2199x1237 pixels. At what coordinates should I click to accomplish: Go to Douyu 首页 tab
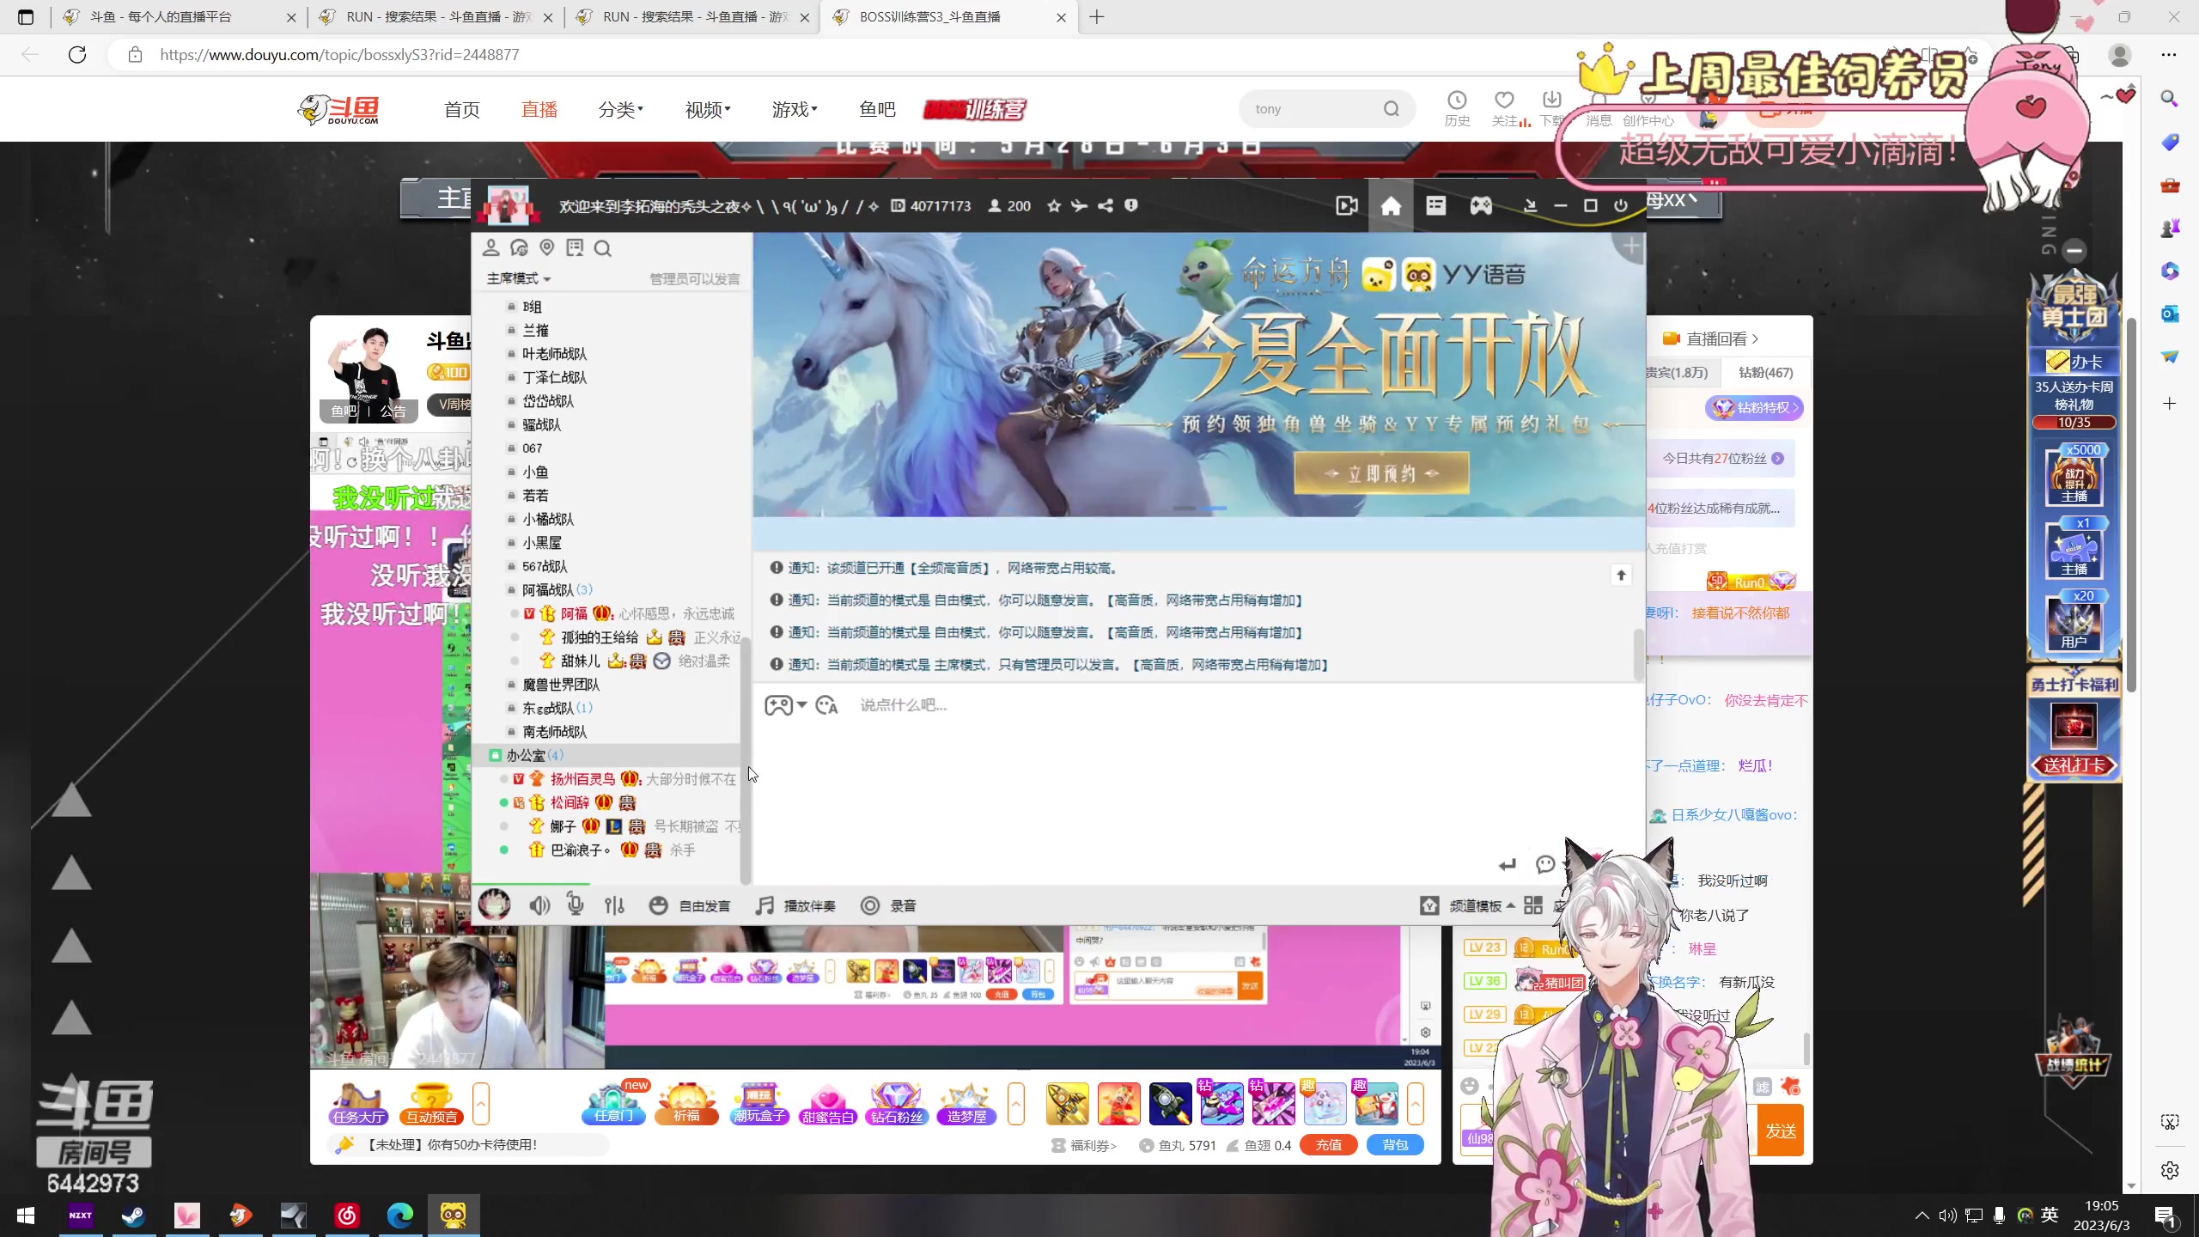[462, 109]
